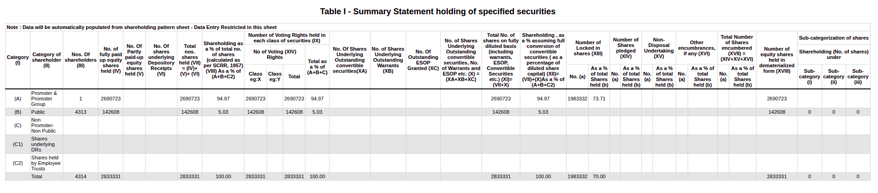Click the Table I summary statement title

[x=437, y=12]
